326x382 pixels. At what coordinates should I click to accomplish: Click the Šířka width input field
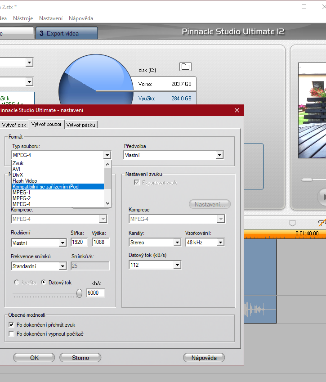point(80,243)
